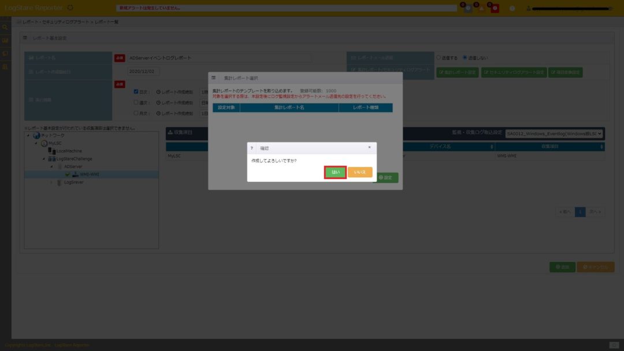Sort by 収集項目 column in table
The height and width of the screenshot is (351, 624).
point(549,147)
